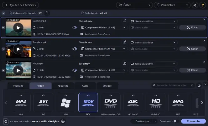Click Éditer button for River.mp4
This screenshot has width=208, height=126.
(x=192, y=70)
